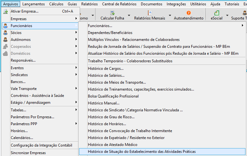Open the Documentos menu
The height and width of the screenshot is (156, 247).
[152, 4]
